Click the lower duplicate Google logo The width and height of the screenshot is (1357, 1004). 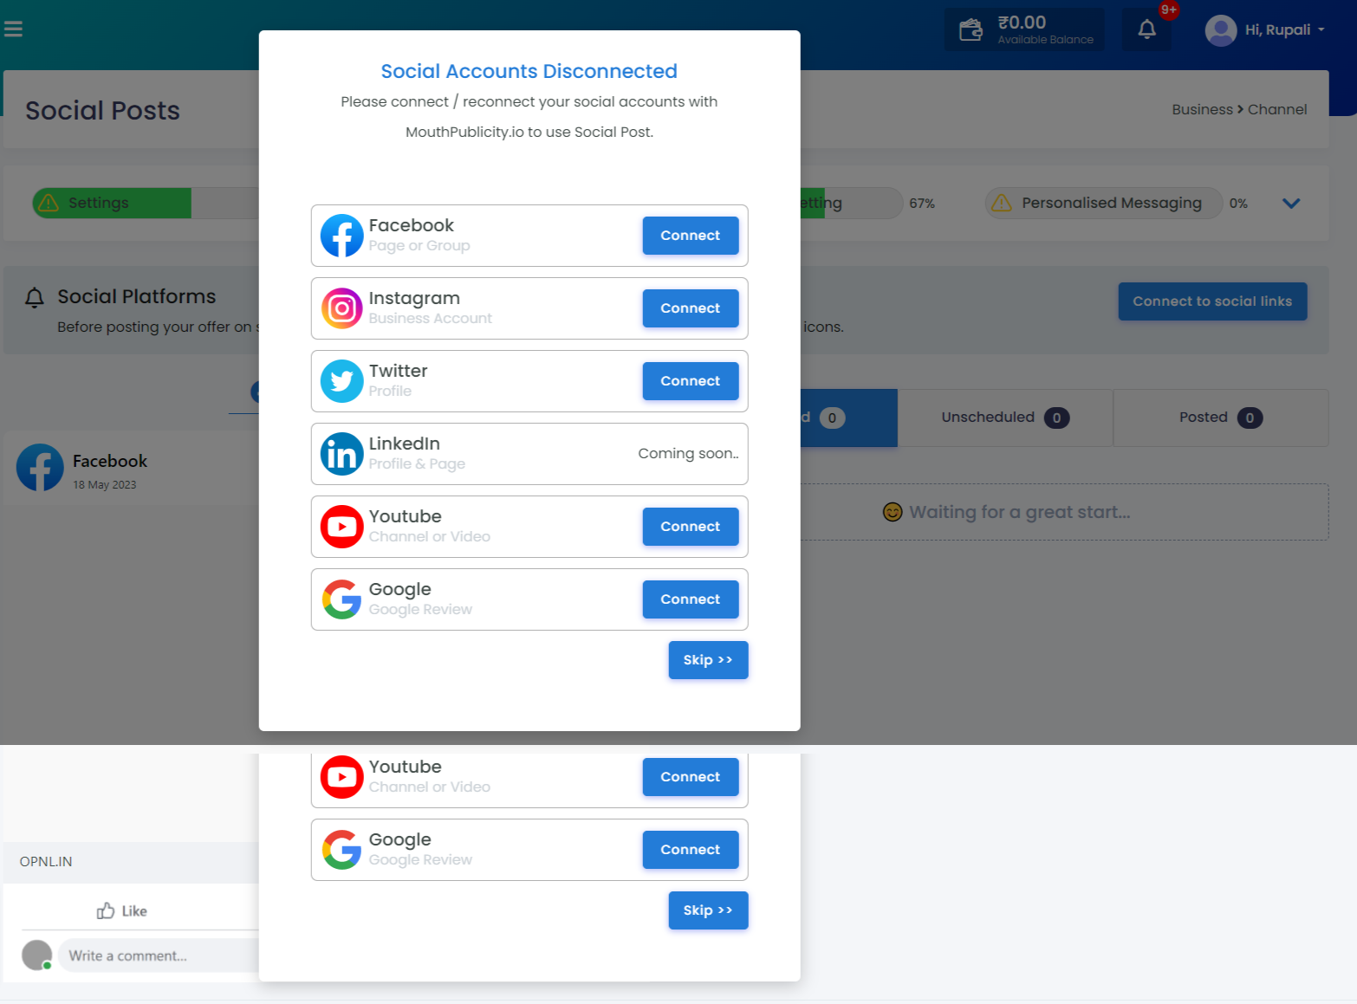click(342, 850)
